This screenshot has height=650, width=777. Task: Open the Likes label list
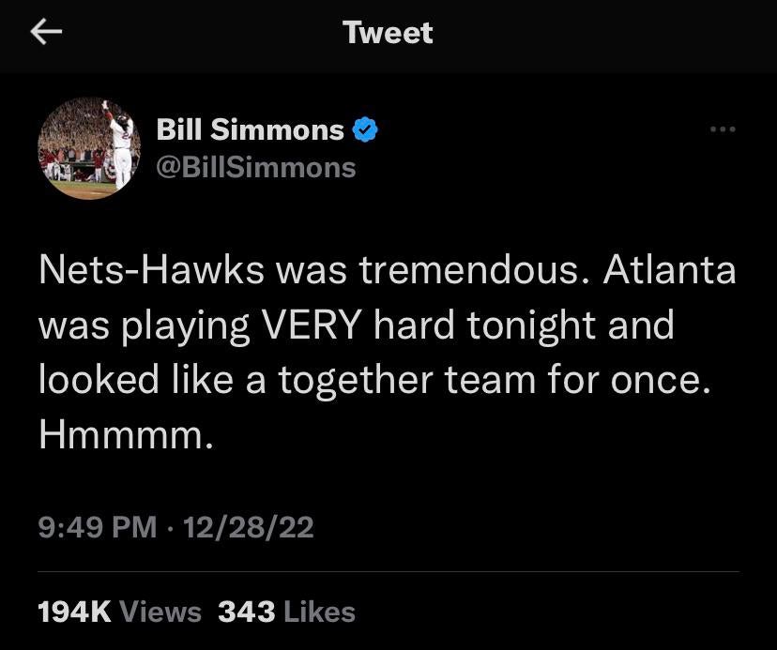(x=319, y=612)
